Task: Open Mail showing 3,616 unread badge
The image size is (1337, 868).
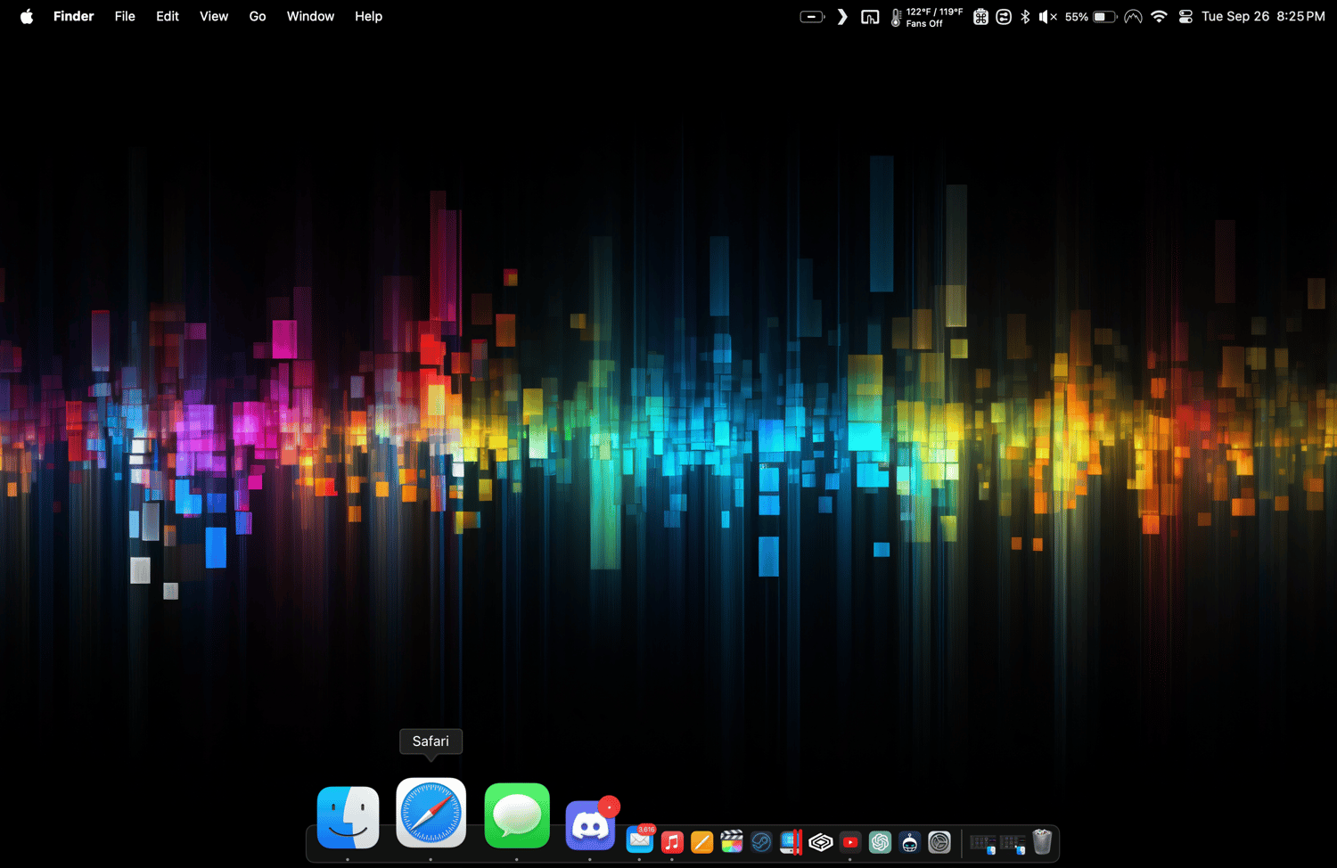Action: pos(640,841)
